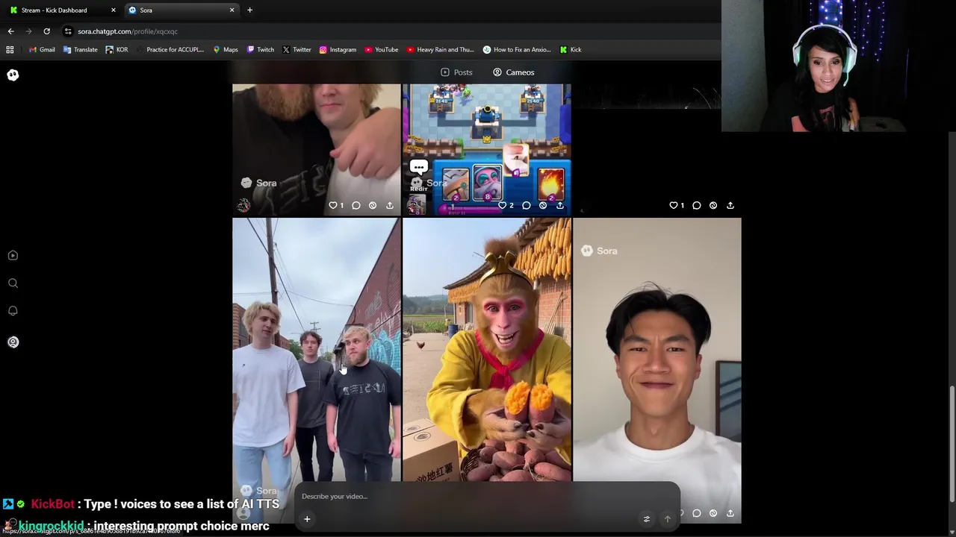Screen dimensions: 956x537
Task: Open the Twitch bookmark
Action: (261, 50)
